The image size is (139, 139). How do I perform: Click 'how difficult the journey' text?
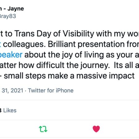64,65
